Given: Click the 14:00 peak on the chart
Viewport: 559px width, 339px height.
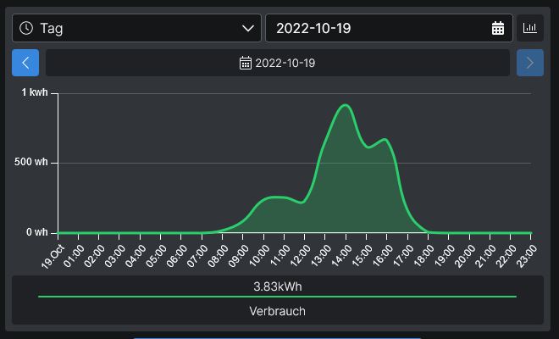Looking at the screenshot, I should pos(345,105).
